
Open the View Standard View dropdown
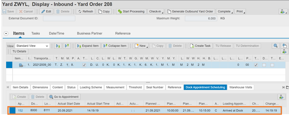32,46
